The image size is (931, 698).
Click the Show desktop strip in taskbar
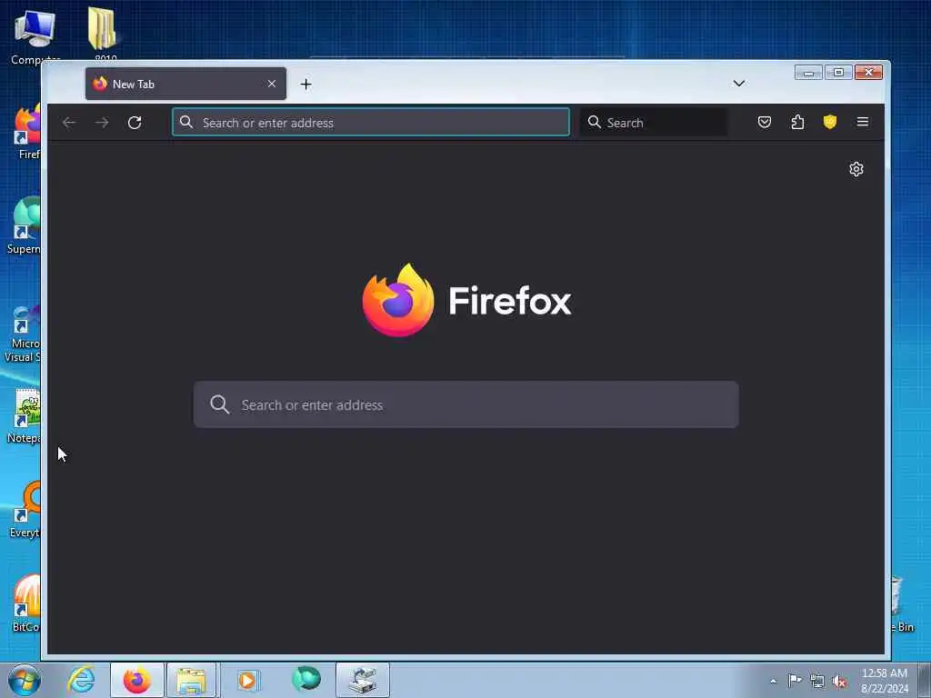click(925, 680)
